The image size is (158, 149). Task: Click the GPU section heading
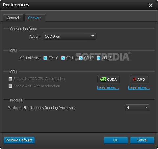click(x=13, y=72)
